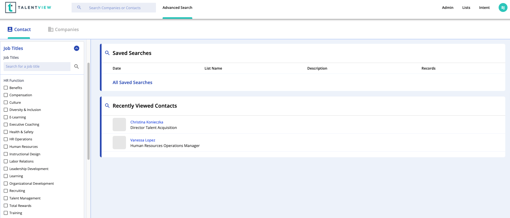Switch to the Companies tab
This screenshot has height=218, width=510.
[x=64, y=29]
